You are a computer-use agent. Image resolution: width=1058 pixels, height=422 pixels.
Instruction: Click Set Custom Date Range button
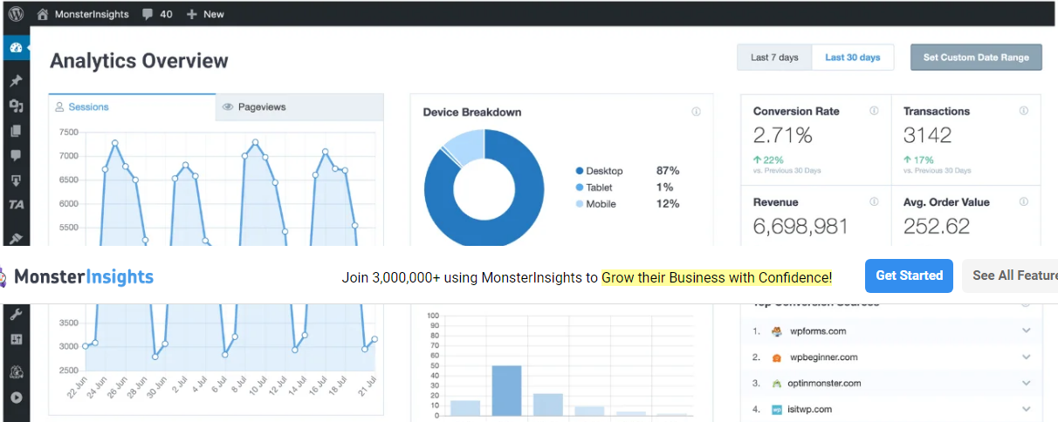pyautogui.click(x=975, y=58)
